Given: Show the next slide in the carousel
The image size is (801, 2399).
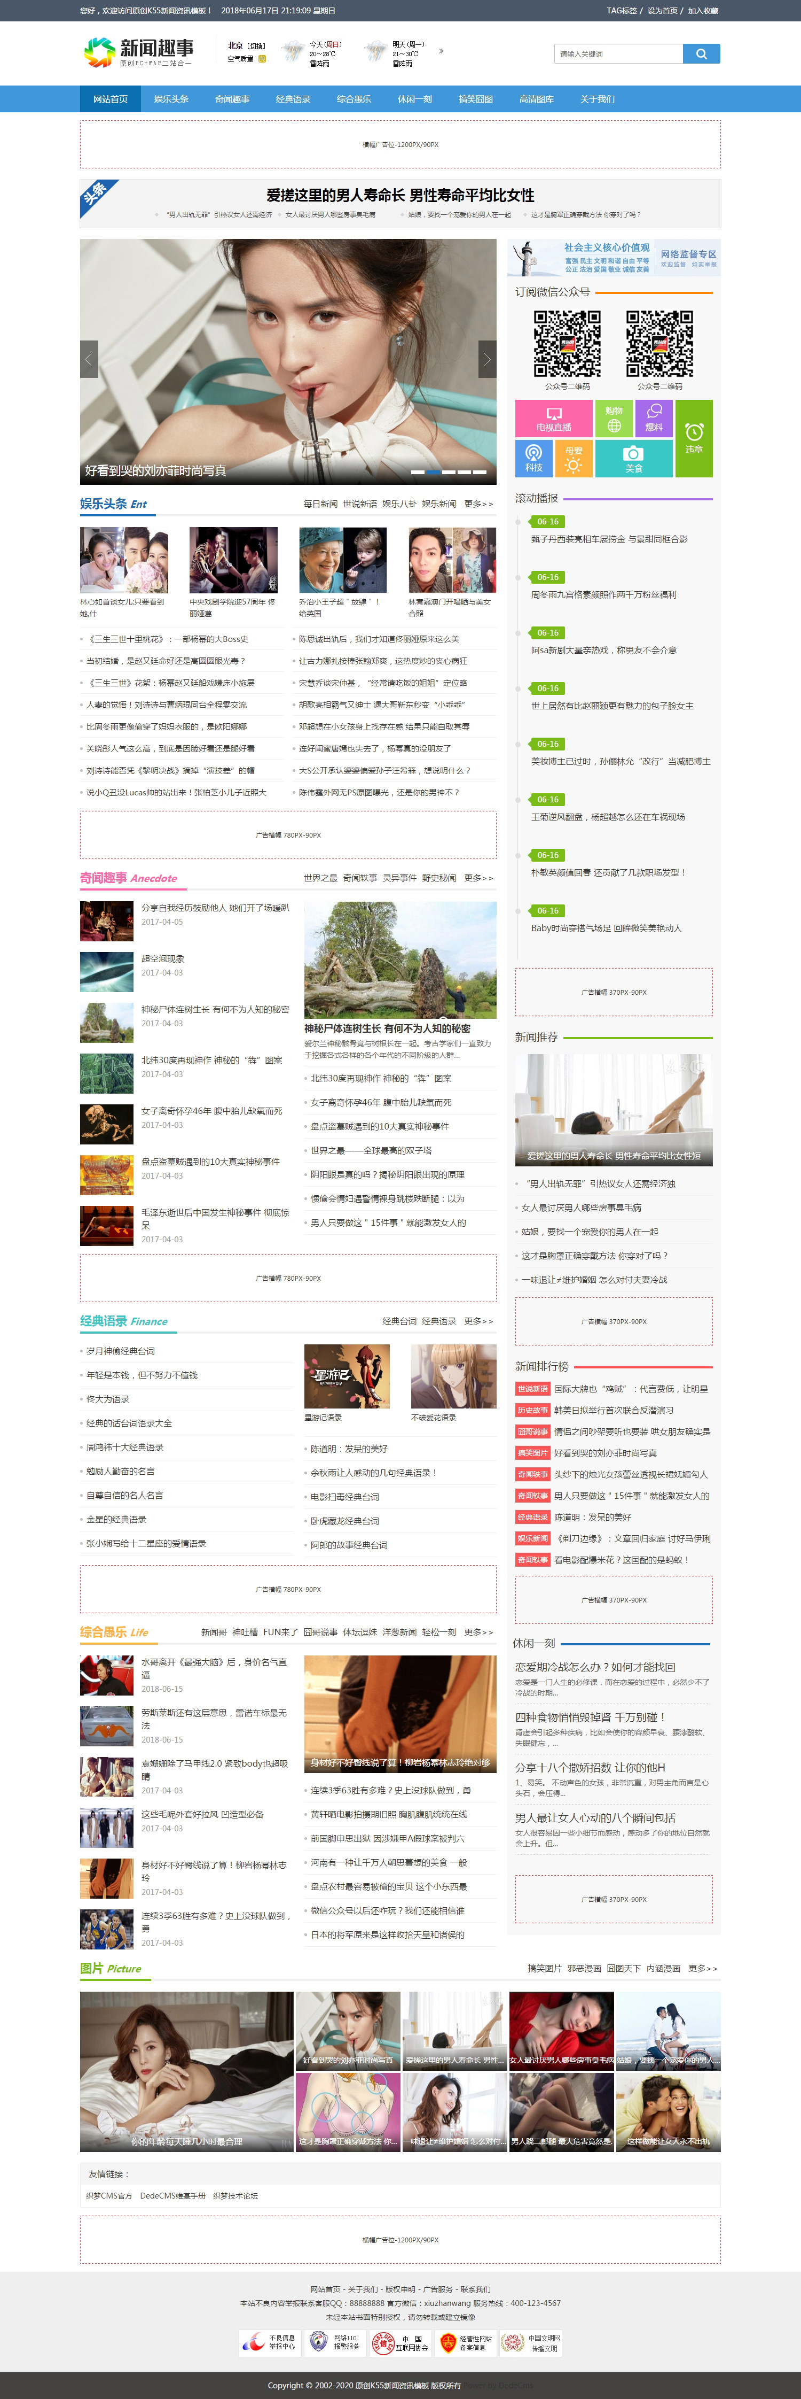Looking at the screenshot, I should tap(486, 360).
